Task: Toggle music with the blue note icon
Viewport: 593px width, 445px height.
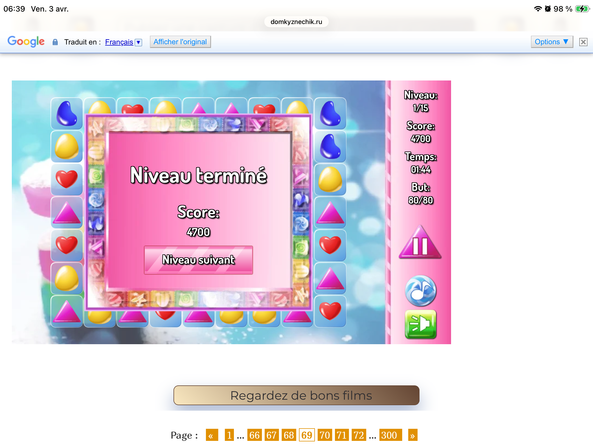Action: click(420, 291)
